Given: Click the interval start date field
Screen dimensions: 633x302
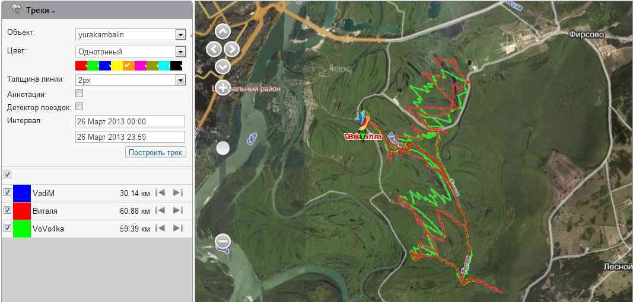Looking at the screenshot, I should tap(130, 121).
